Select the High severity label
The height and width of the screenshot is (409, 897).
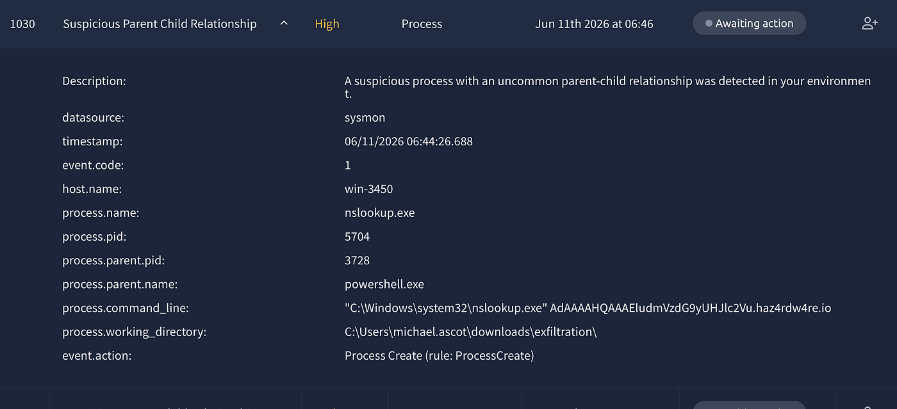(327, 24)
